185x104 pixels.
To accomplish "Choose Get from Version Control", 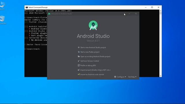I will [88, 61].
